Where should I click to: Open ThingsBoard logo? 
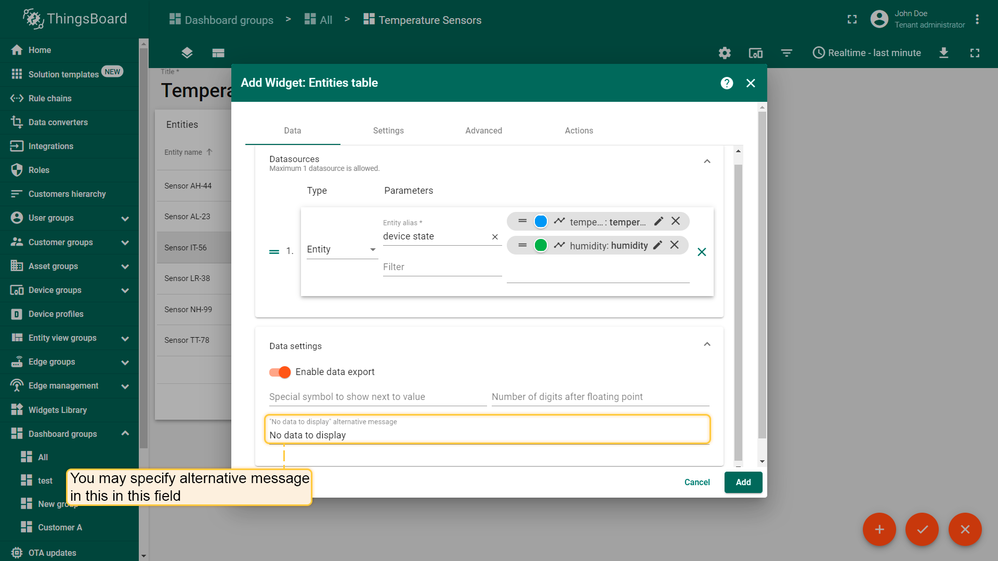click(x=75, y=19)
